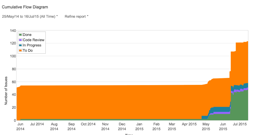This screenshot has height=135, width=254.
Task: Select the To Do legend label
Action: 28,50
